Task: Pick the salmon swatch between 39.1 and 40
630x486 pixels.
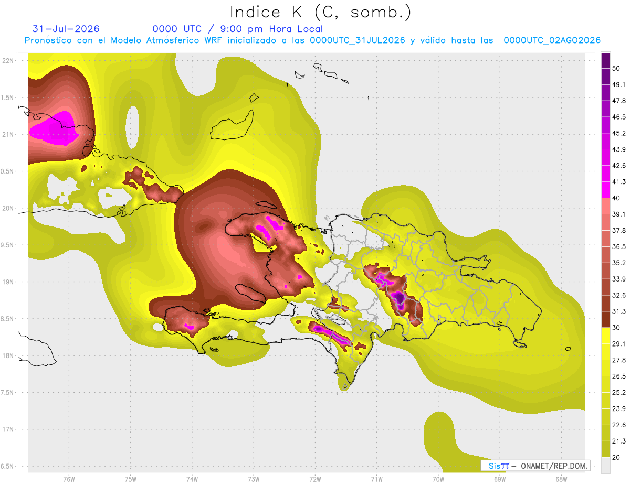Action: (x=605, y=206)
